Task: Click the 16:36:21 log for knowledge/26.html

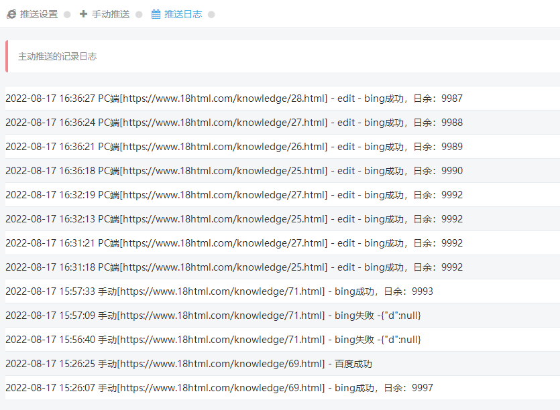Action: click(x=233, y=147)
